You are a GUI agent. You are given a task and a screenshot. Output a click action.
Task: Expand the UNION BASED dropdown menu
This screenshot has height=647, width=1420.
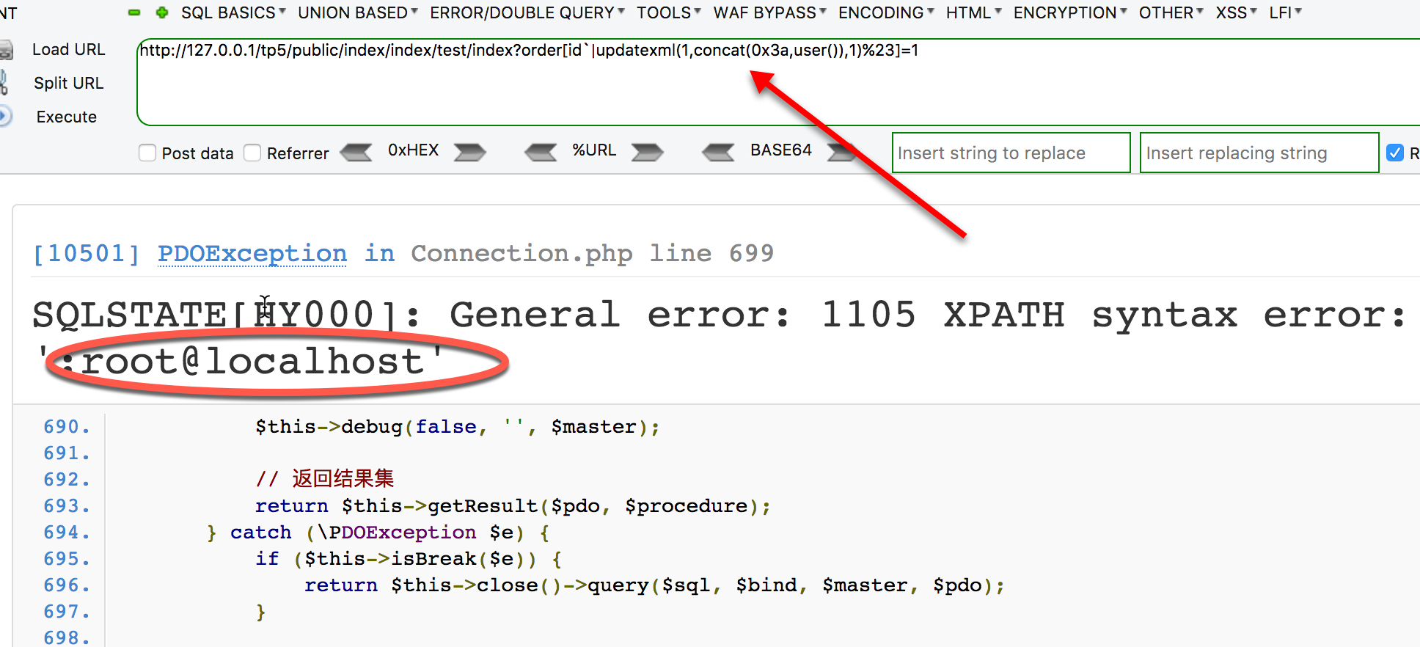pyautogui.click(x=357, y=12)
